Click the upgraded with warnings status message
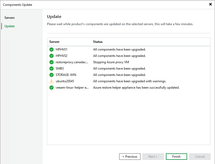 coord(130,81)
